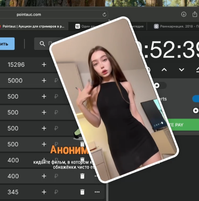This screenshot has height=201, width=199.
Task: Click the 345 amount value
Action: pos(13,192)
